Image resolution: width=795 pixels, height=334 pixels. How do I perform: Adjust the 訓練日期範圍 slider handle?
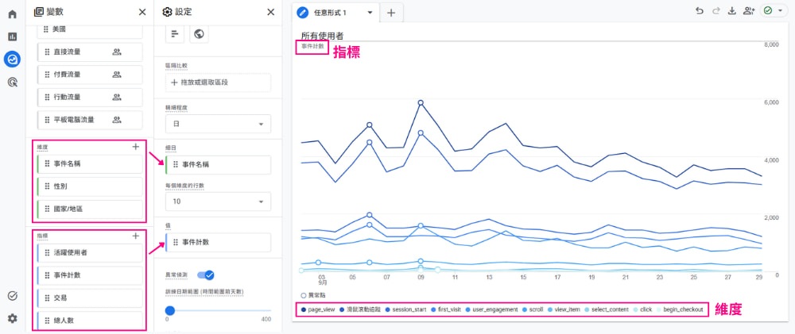pyautogui.click(x=170, y=310)
